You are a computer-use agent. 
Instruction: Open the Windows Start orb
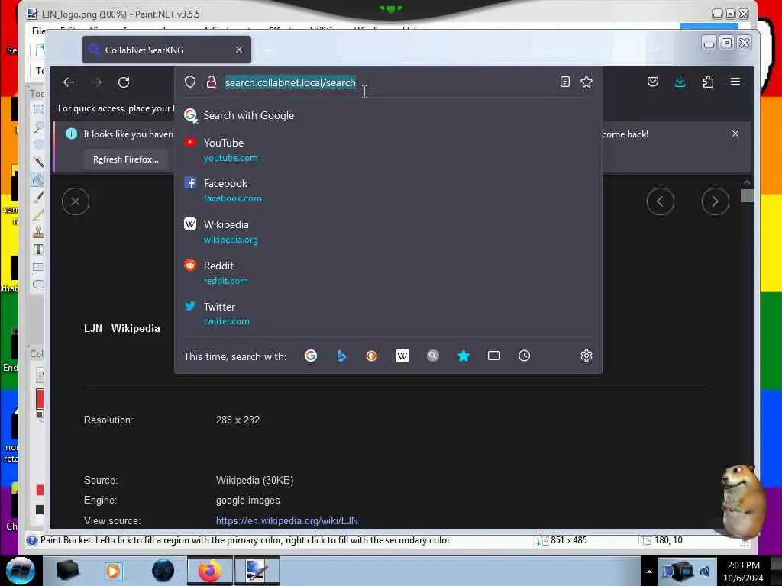(x=20, y=571)
